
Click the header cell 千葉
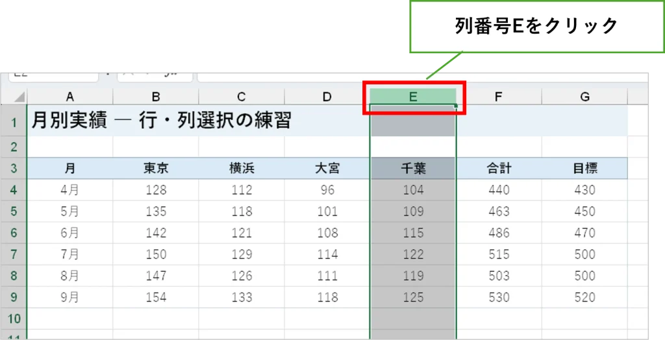point(413,168)
